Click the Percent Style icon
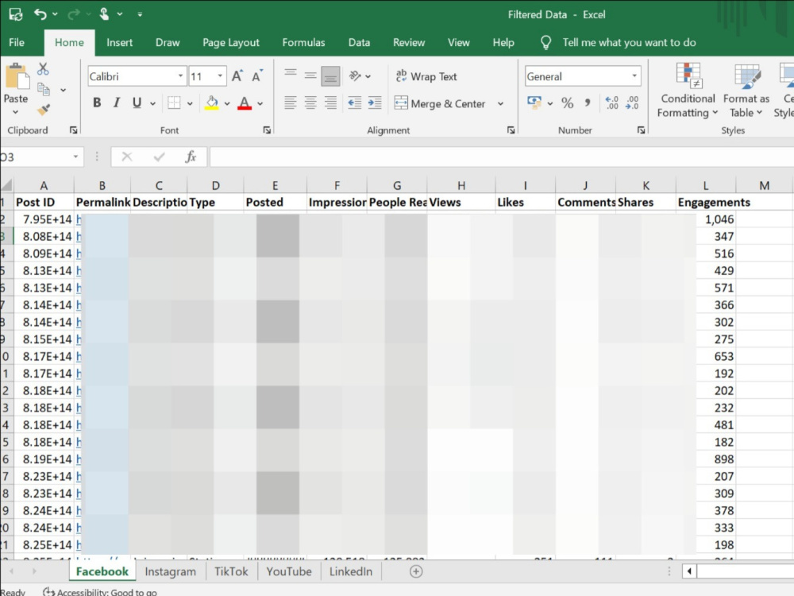 [x=567, y=103]
